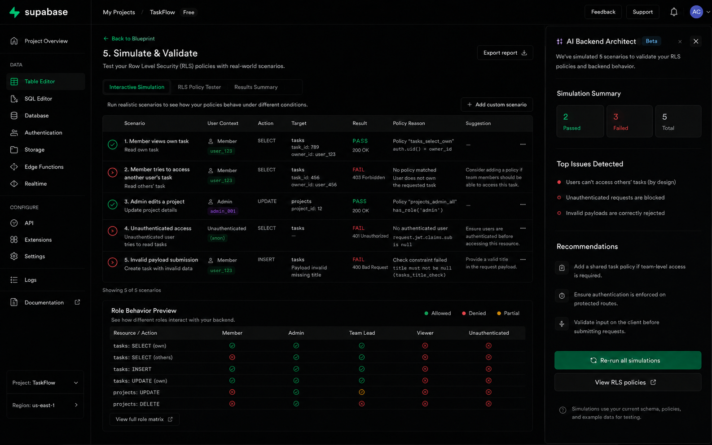The height and width of the screenshot is (445, 712).
Task: Click Feedback button in header
Action: 603,12
